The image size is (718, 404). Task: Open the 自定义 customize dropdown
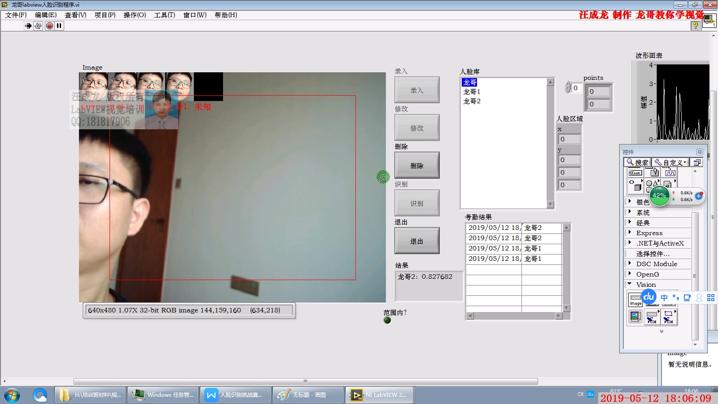[671, 162]
